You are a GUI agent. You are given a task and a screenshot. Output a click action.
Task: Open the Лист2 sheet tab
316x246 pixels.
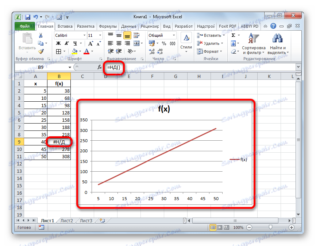[67, 220]
